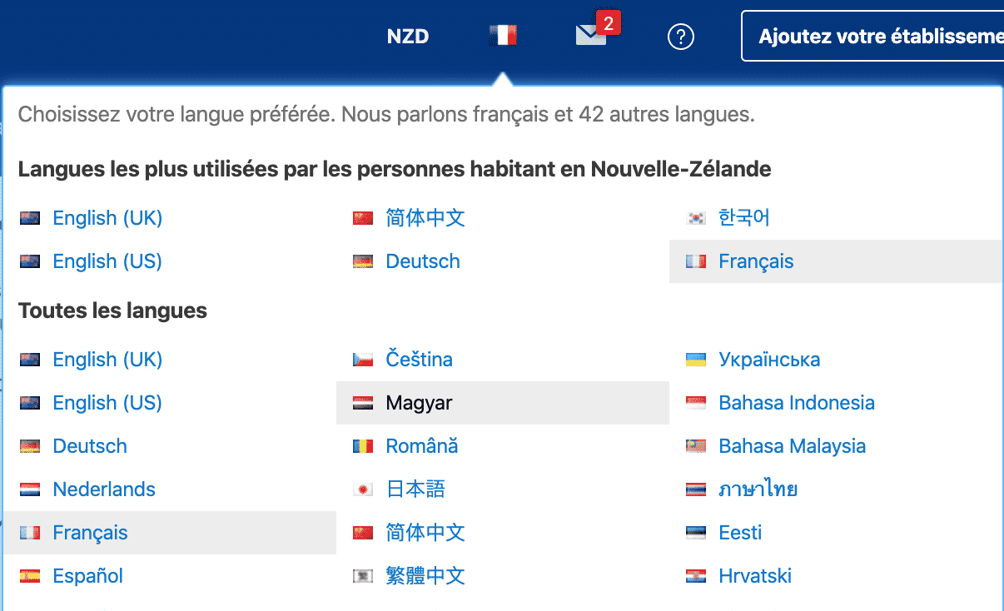The width and height of the screenshot is (1004, 611).
Task: Select Deutsch in the popular languages section
Action: [x=422, y=261]
